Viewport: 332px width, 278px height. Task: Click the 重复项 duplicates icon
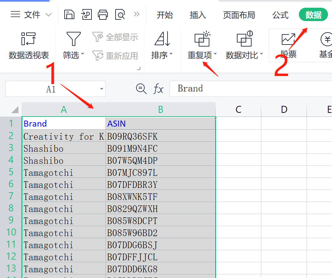click(x=202, y=39)
